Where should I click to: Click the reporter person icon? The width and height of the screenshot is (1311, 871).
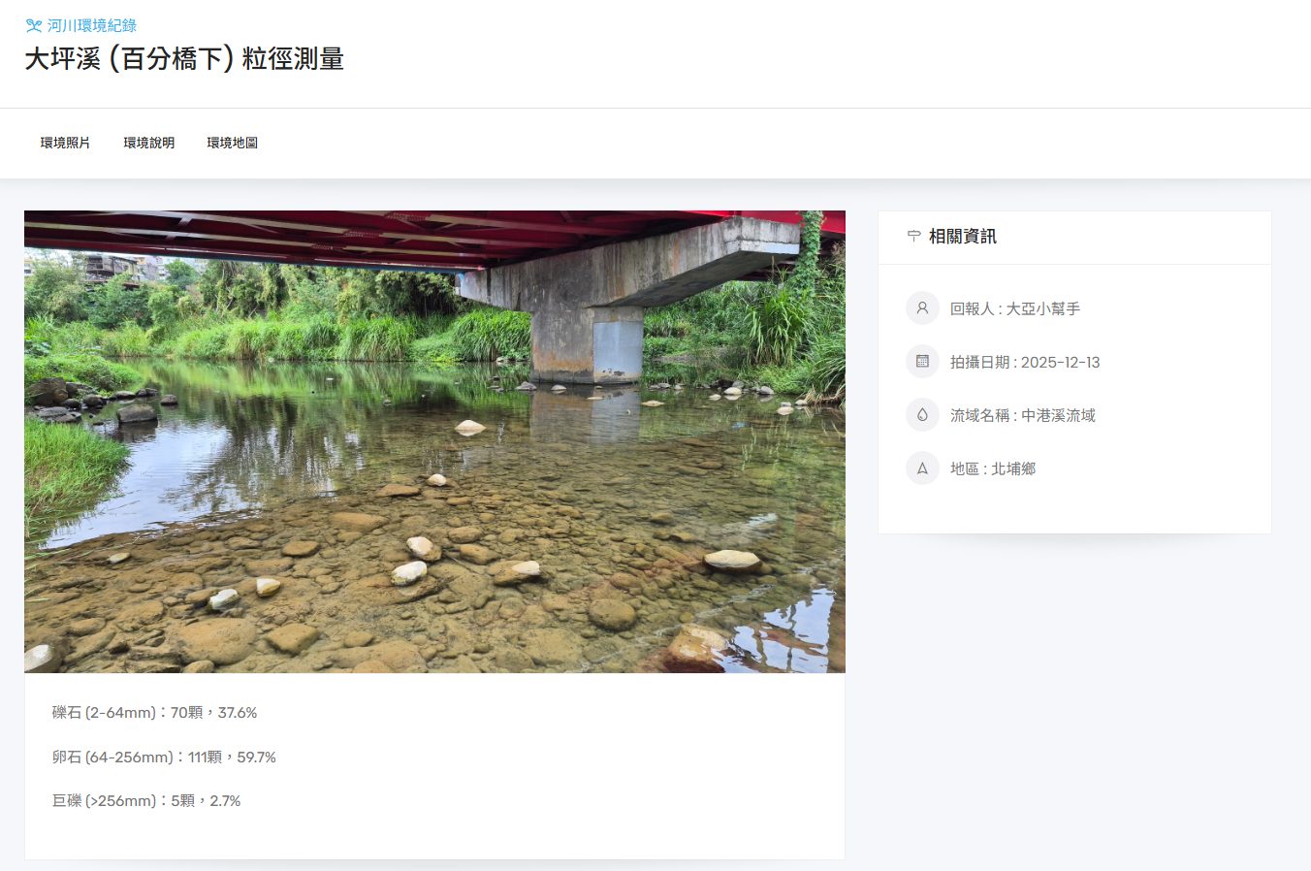(922, 308)
